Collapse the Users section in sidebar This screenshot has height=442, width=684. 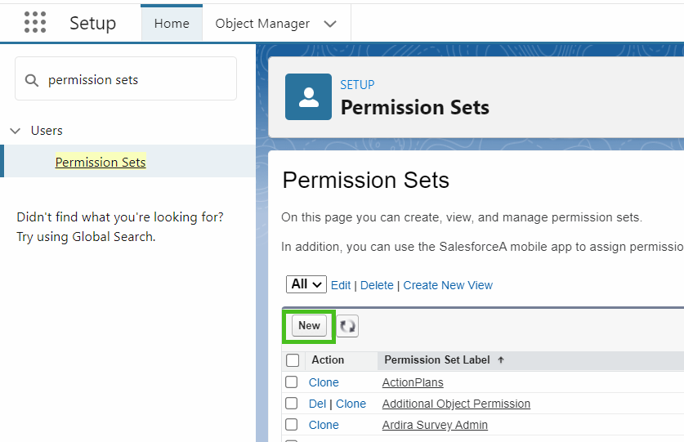point(15,131)
